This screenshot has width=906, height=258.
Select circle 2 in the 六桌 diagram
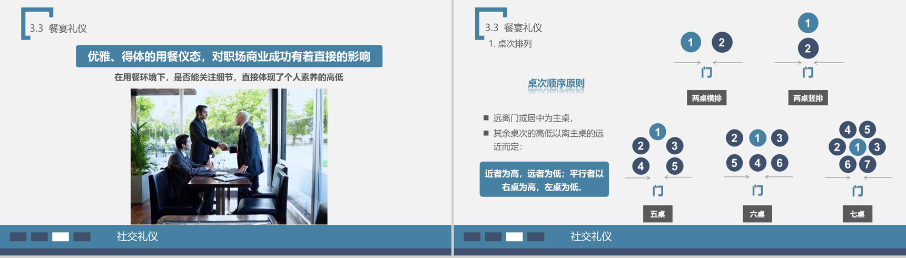coord(734,138)
